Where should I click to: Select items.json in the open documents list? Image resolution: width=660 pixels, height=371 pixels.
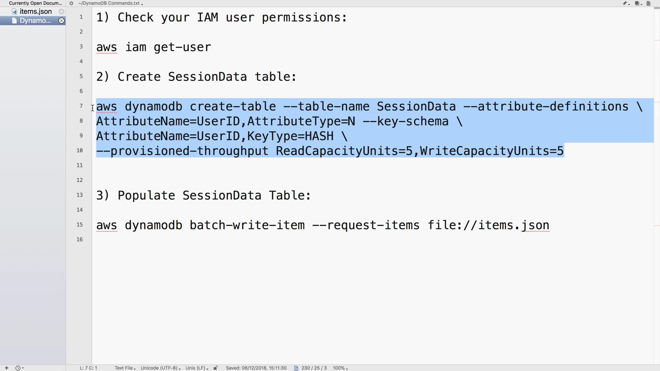click(35, 11)
